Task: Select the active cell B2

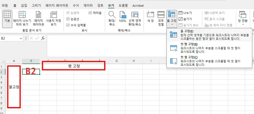Action: click(x=31, y=72)
